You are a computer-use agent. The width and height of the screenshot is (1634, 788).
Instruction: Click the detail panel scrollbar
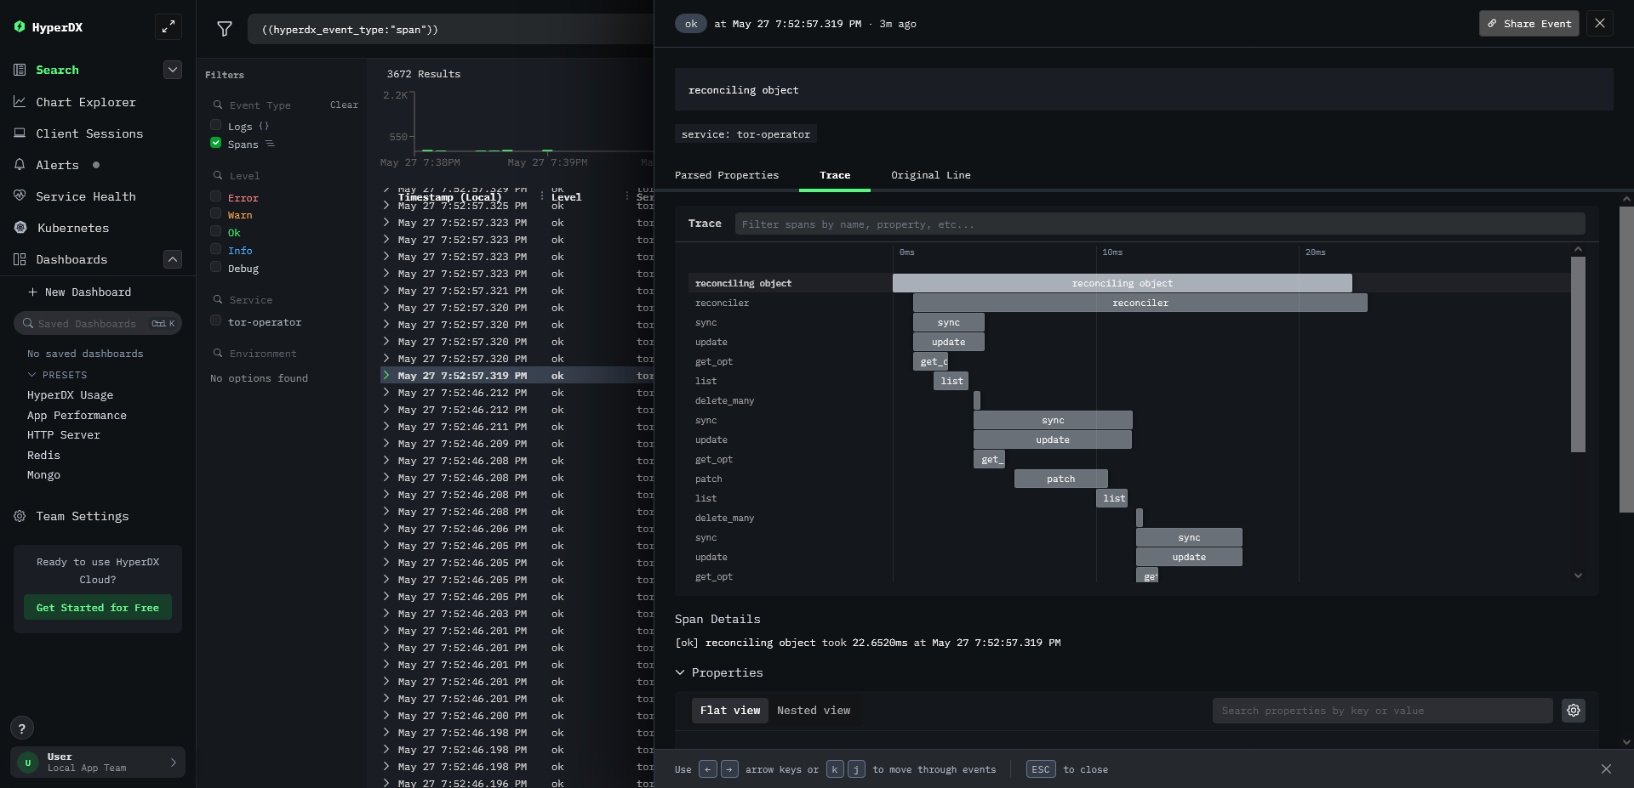pyautogui.click(x=1626, y=359)
